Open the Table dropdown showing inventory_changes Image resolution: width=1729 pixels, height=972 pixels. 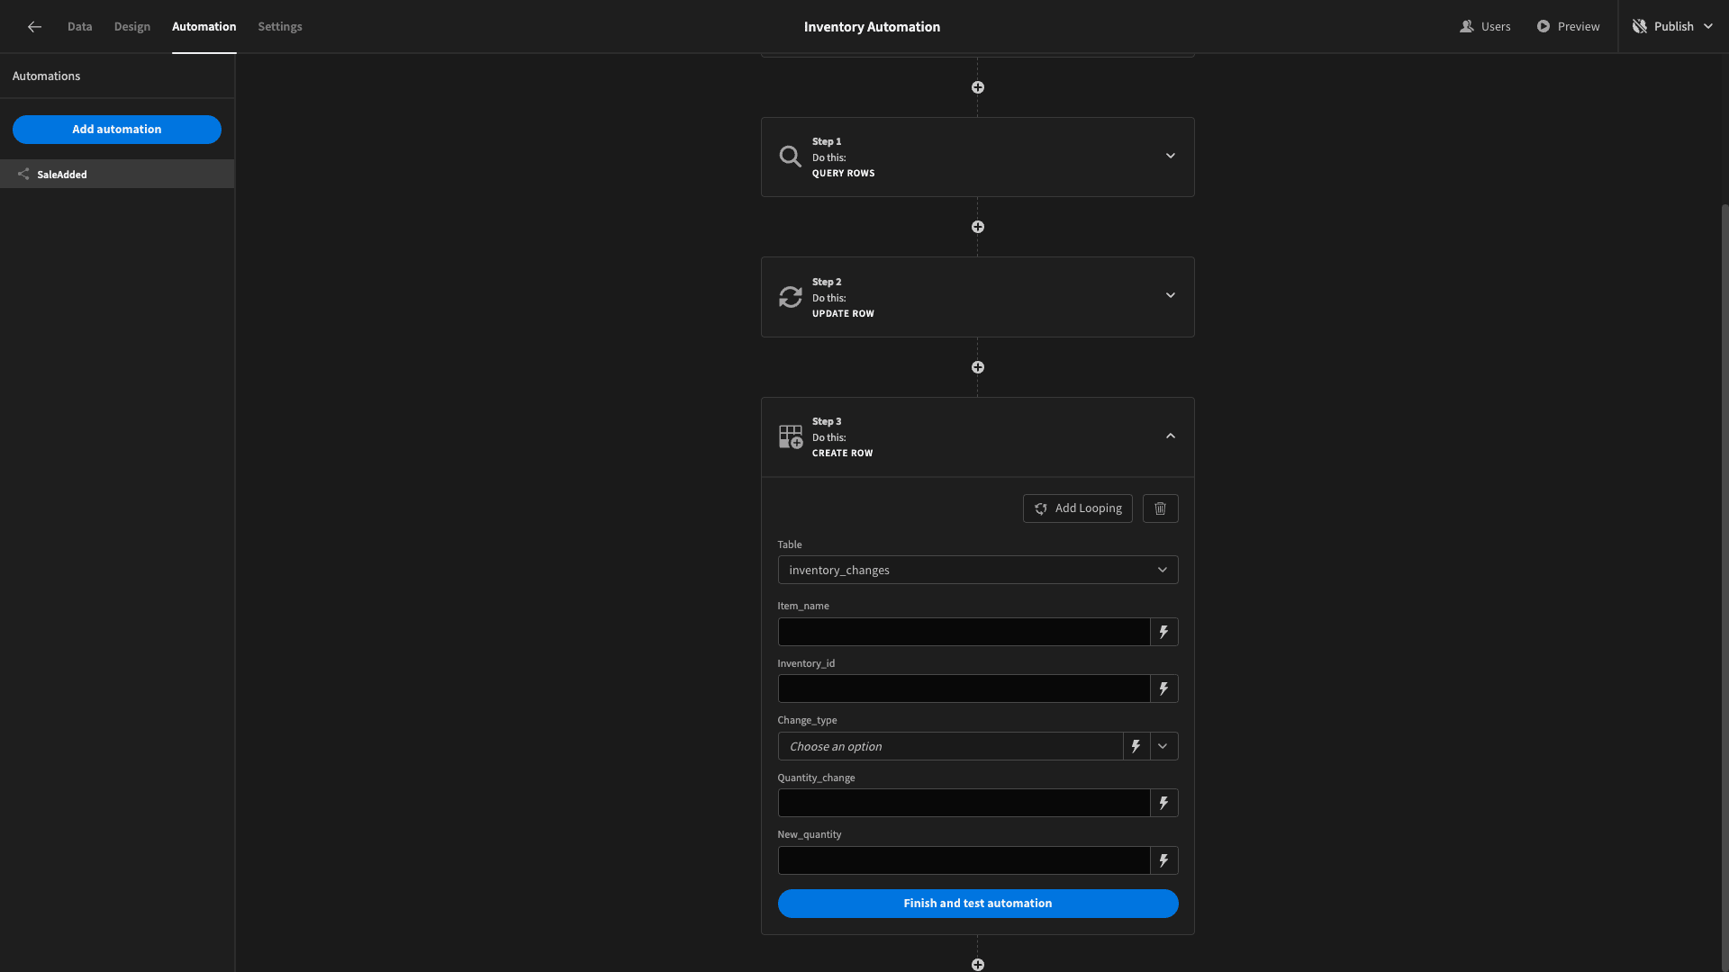click(x=978, y=570)
